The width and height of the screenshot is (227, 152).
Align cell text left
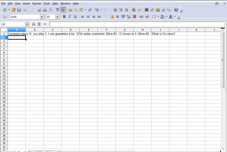pyautogui.click(x=82, y=17)
